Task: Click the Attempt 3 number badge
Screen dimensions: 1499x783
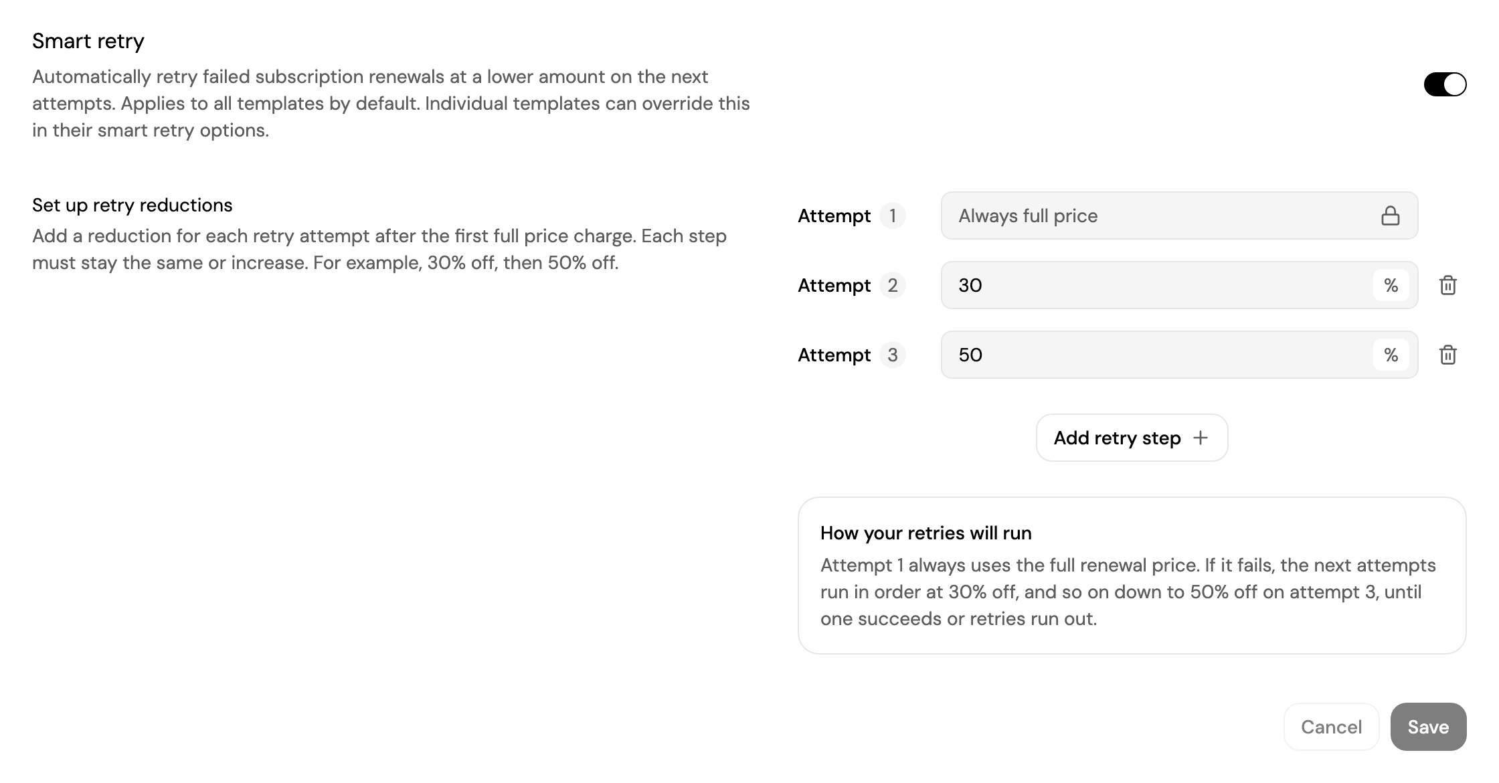Action: (893, 355)
